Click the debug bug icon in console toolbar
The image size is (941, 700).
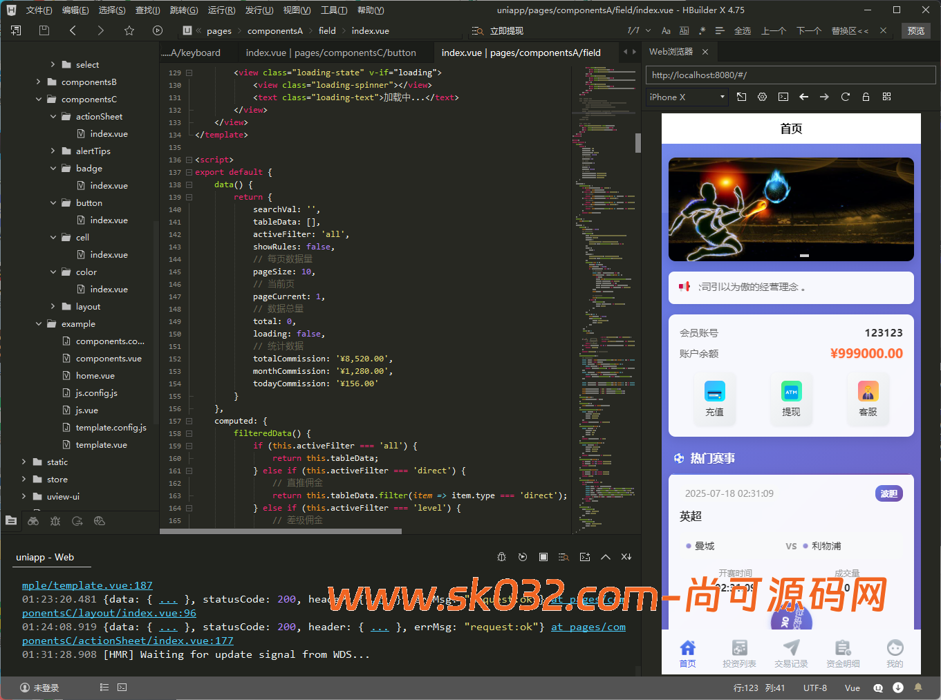(x=502, y=557)
